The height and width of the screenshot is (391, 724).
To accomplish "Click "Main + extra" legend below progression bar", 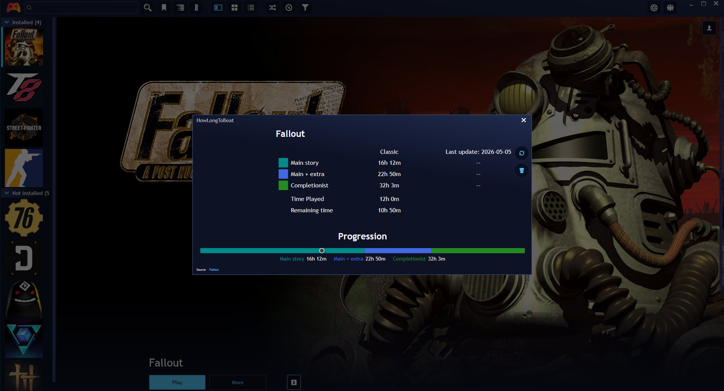I will click(348, 259).
